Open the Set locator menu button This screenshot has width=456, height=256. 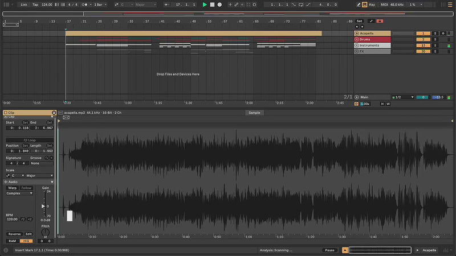[x=359, y=21]
